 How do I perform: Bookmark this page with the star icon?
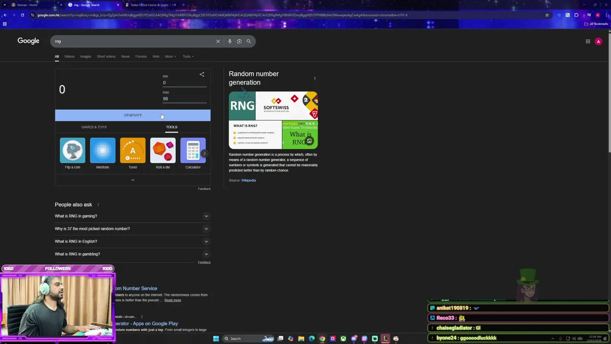pos(547,15)
